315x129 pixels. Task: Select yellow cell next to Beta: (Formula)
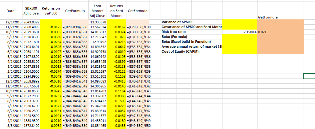click(x=240, y=37)
